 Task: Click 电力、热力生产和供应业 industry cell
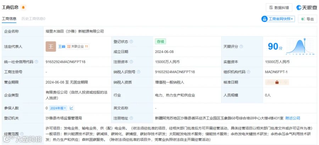click(x=175, y=95)
